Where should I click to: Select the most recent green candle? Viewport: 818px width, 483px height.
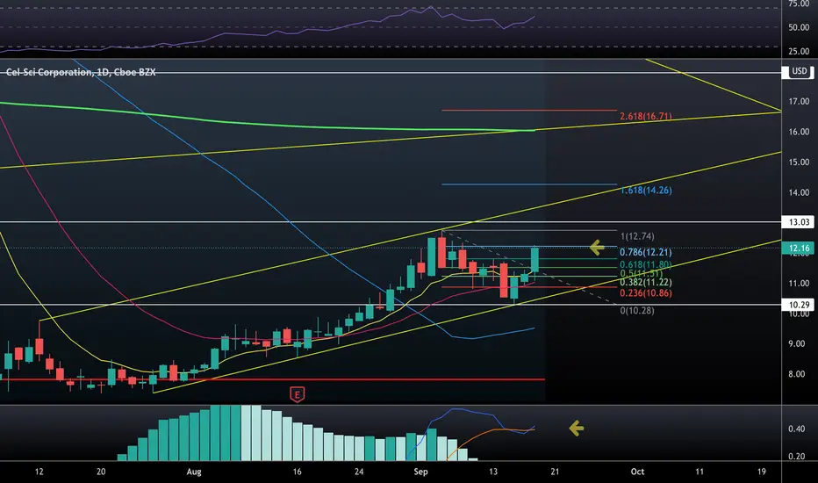[x=535, y=260]
